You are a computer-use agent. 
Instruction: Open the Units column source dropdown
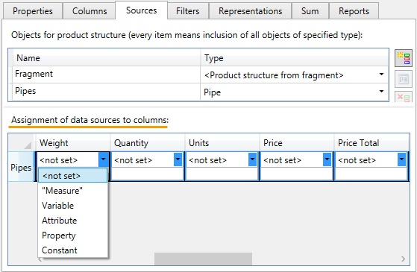coord(252,159)
